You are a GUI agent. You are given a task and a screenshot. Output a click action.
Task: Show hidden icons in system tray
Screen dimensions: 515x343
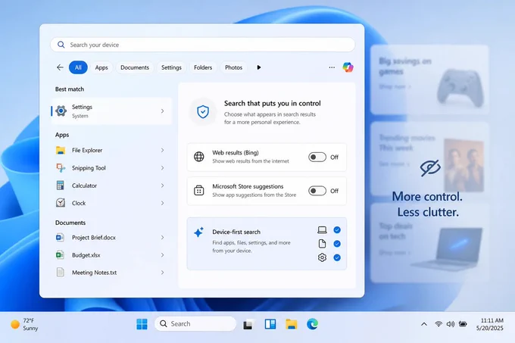[424, 324]
